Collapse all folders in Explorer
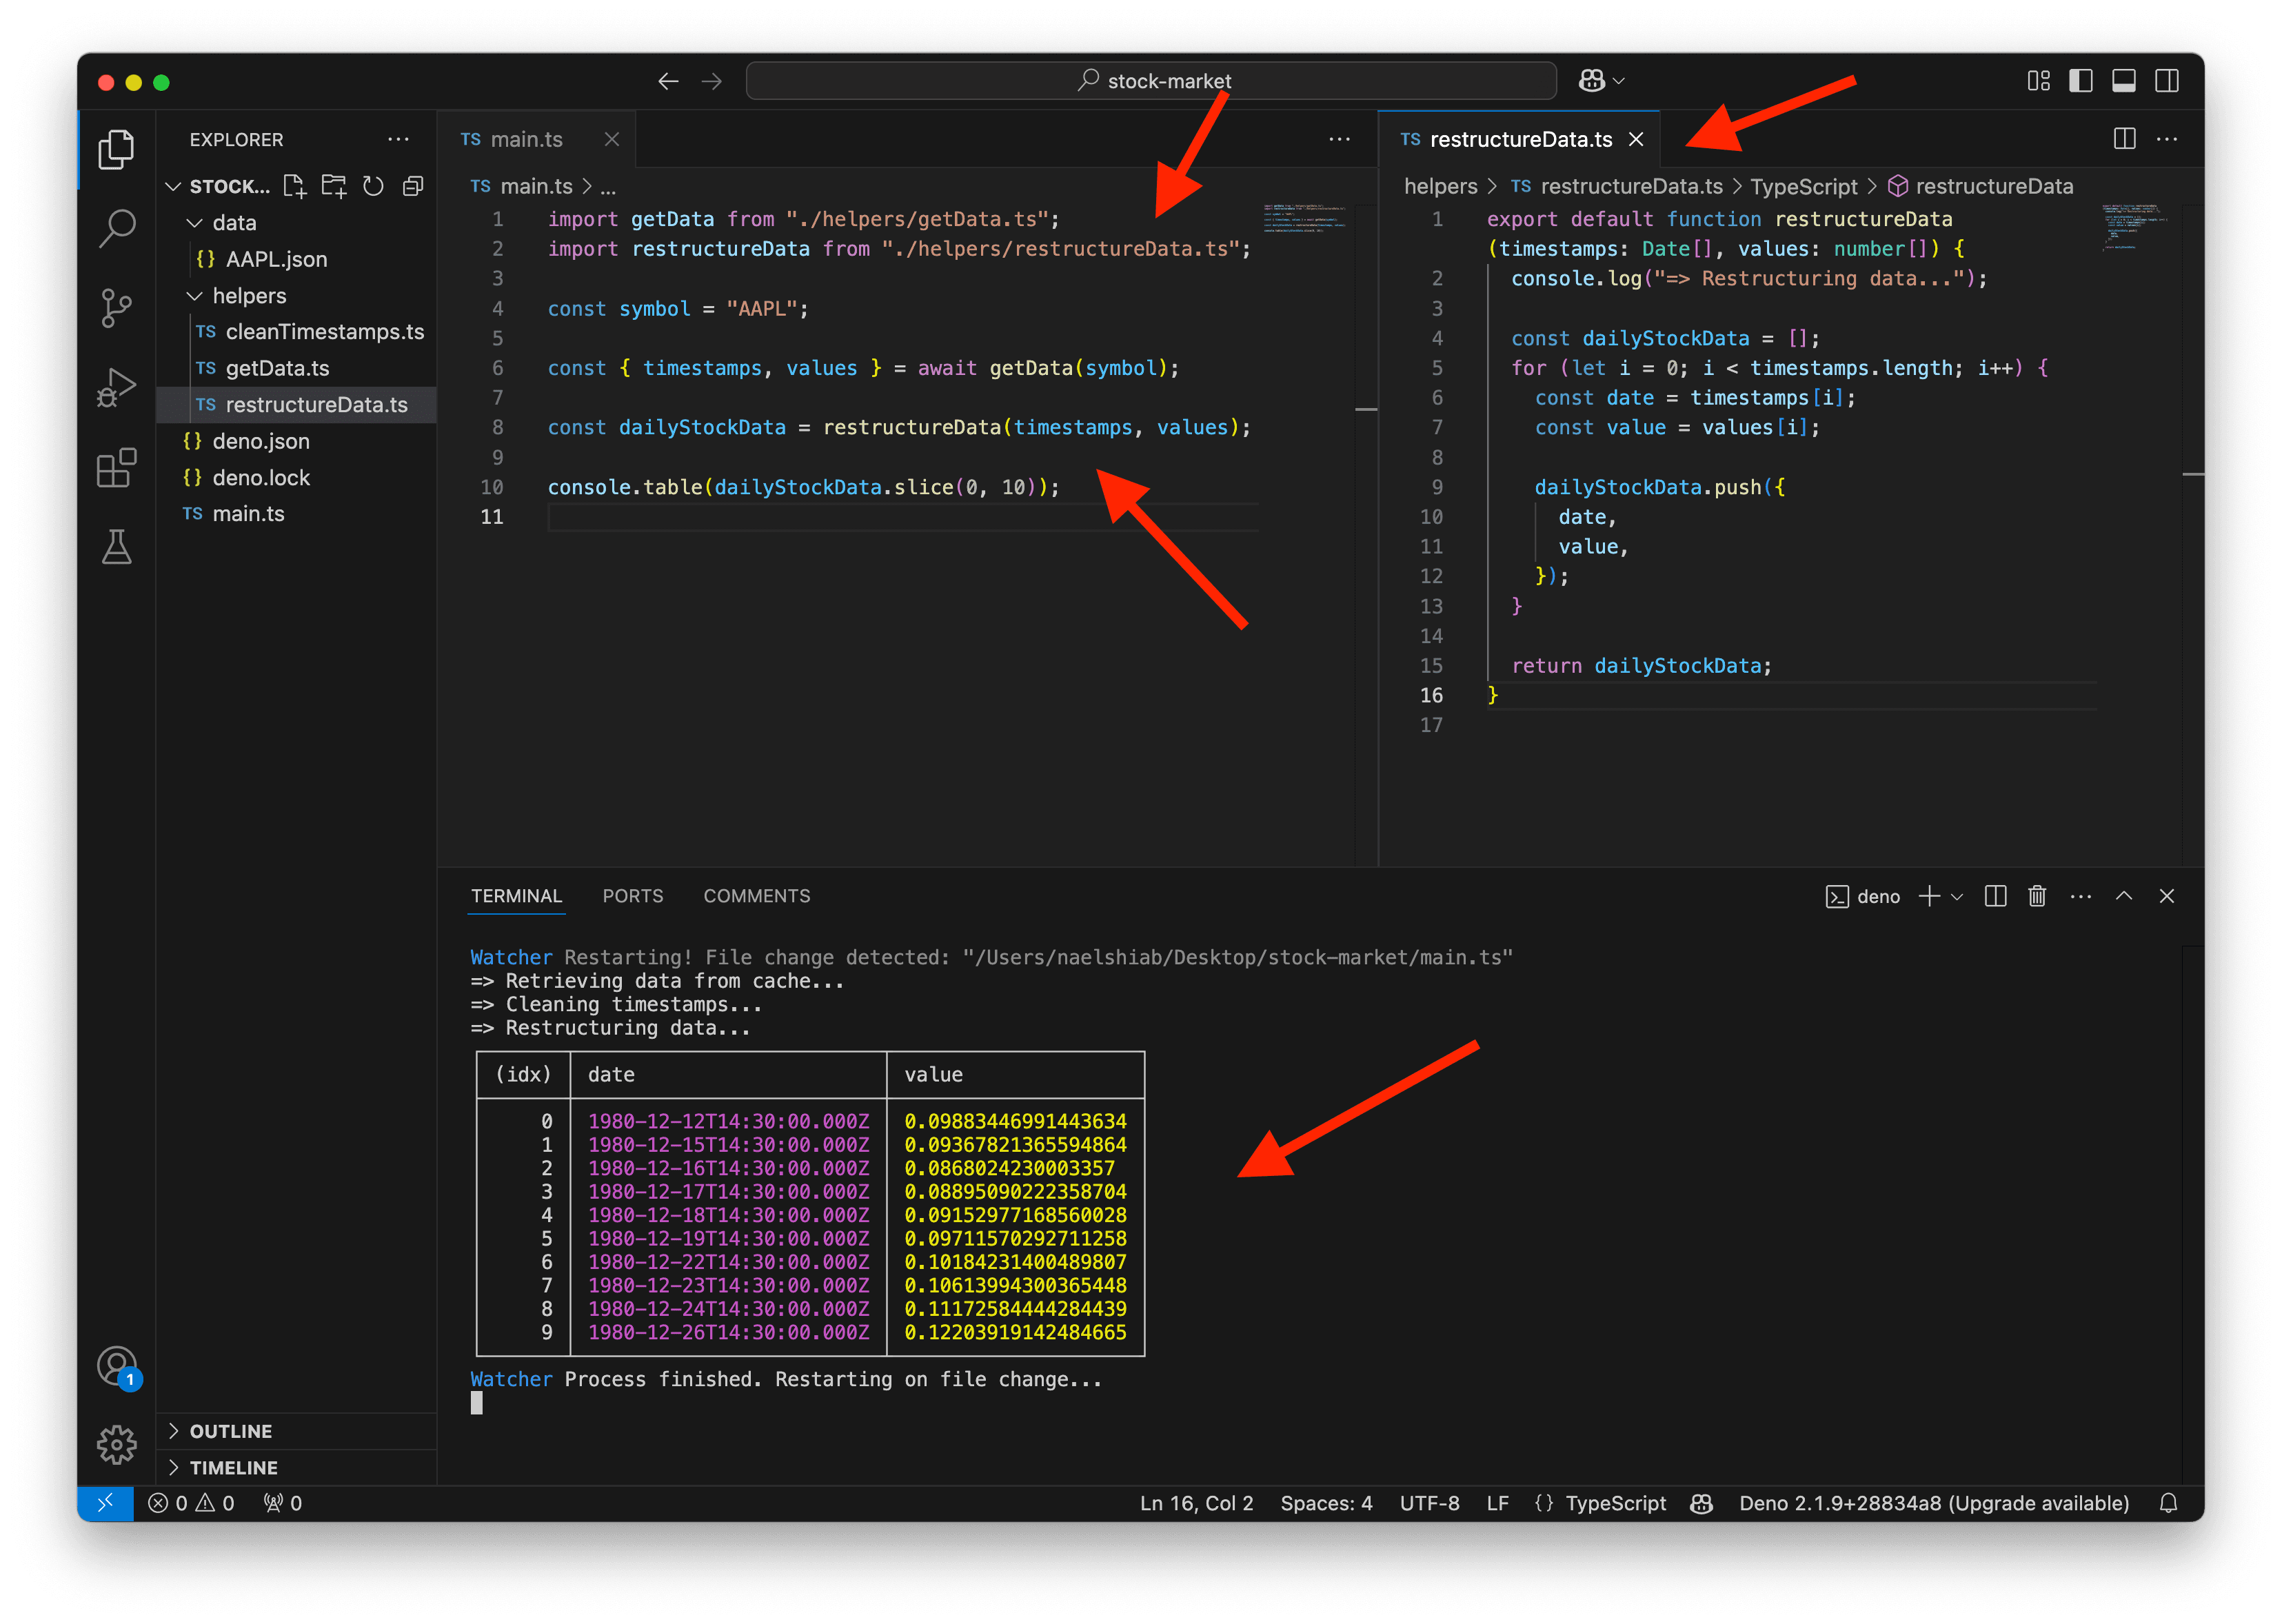The width and height of the screenshot is (2282, 1624). tap(413, 186)
